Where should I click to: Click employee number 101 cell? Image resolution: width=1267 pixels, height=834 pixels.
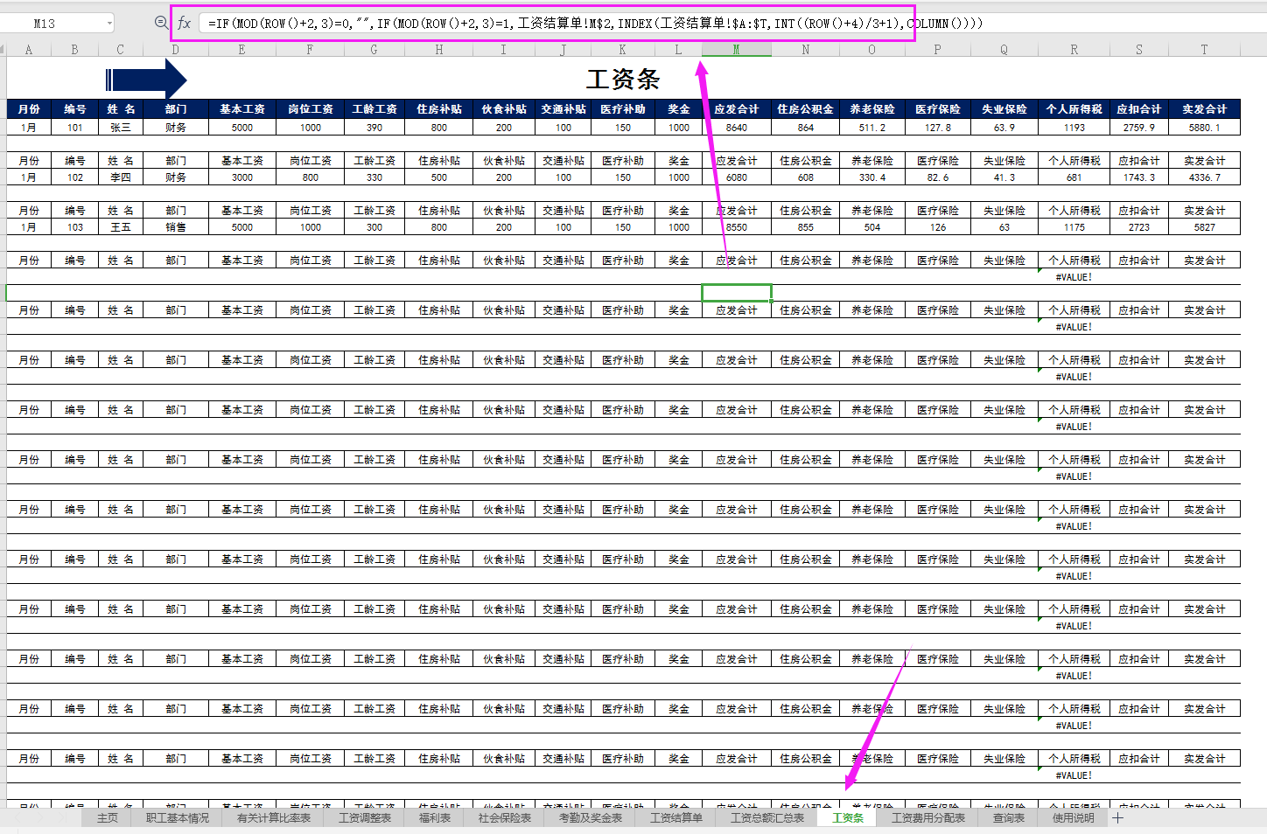tap(75, 128)
